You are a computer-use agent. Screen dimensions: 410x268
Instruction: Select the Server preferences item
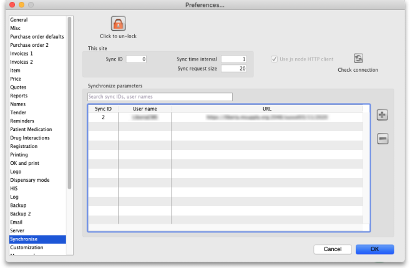tap(17, 231)
